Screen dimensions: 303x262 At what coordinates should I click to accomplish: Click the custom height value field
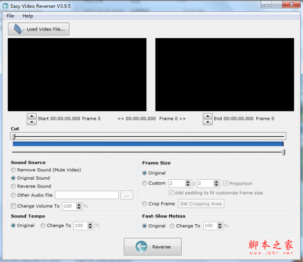206,183
